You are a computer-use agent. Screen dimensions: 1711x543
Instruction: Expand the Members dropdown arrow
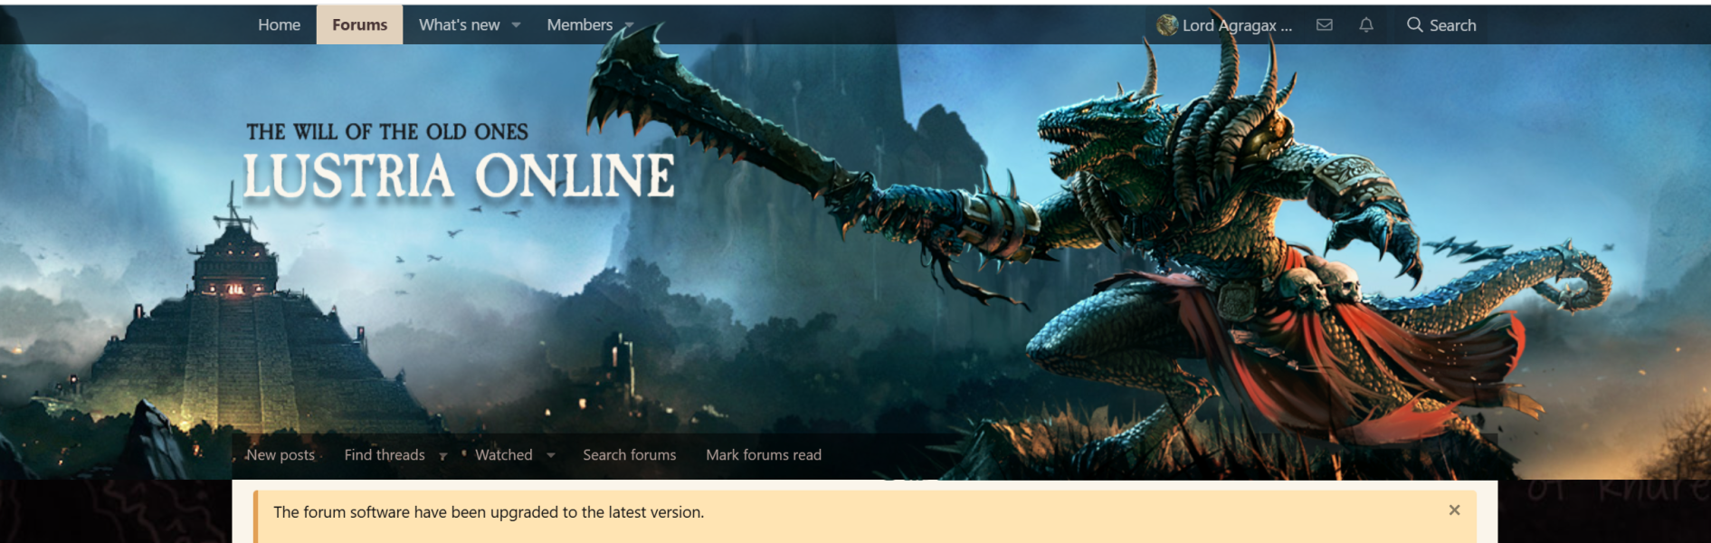point(629,25)
